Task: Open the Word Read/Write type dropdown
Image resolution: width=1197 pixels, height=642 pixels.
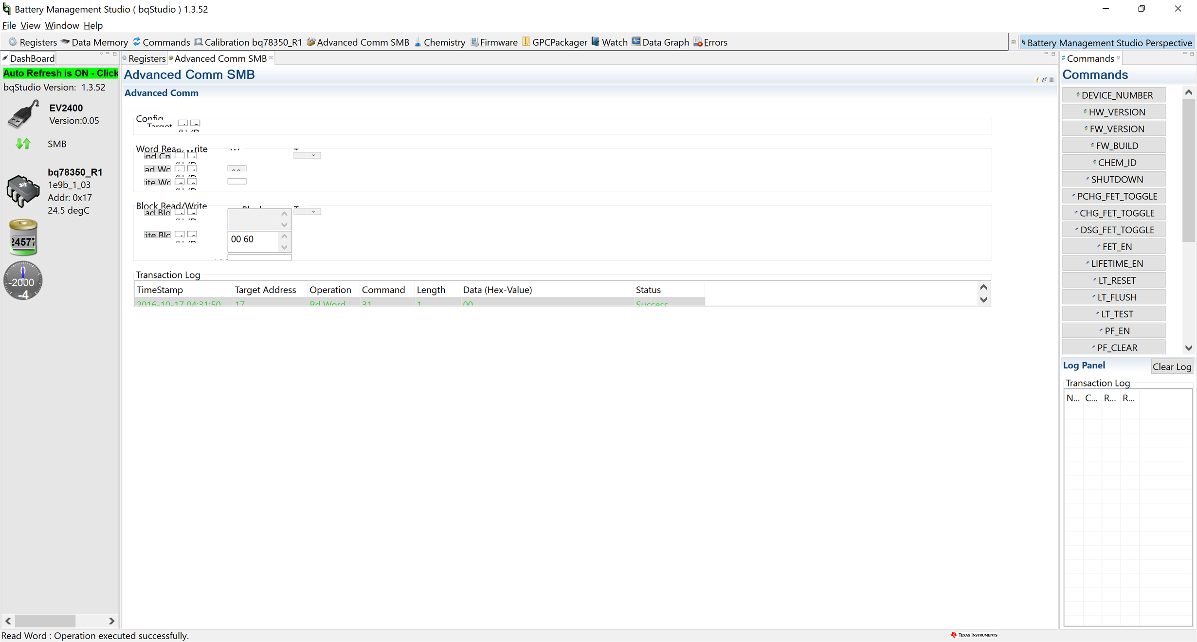Action: [307, 155]
